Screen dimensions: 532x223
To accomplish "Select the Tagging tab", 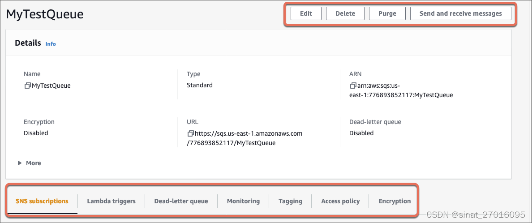I will [291, 201].
